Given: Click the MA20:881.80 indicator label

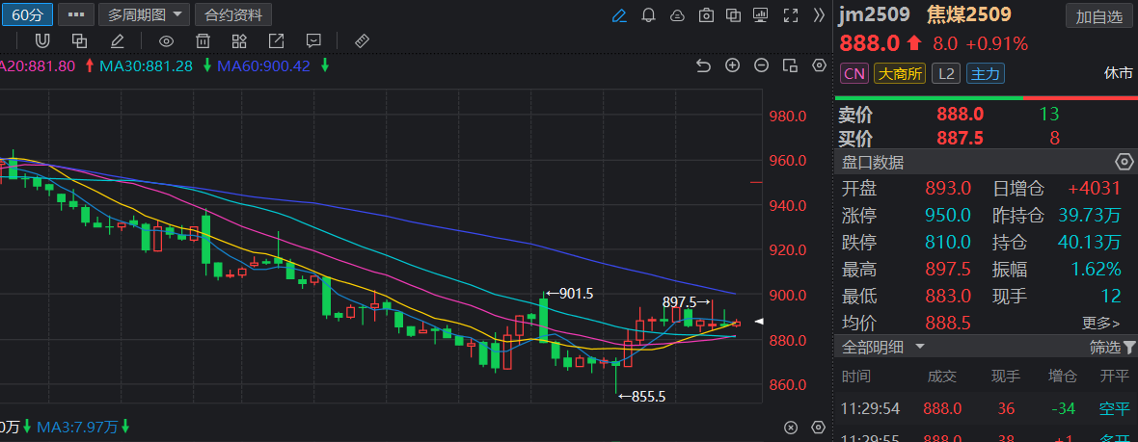Looking at the screenshot, I should click(x=37, y=65).
